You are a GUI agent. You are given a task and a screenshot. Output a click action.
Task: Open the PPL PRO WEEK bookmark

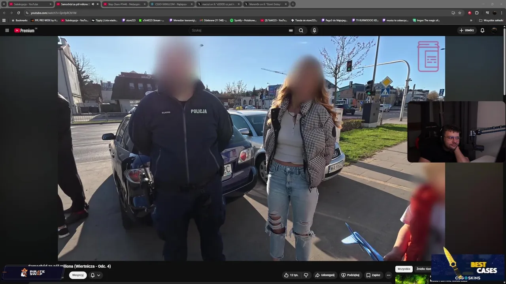click(44, 20)
